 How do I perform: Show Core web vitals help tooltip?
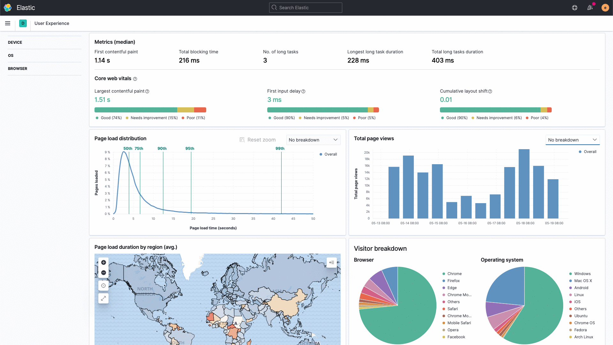click(x=135, y=79)
